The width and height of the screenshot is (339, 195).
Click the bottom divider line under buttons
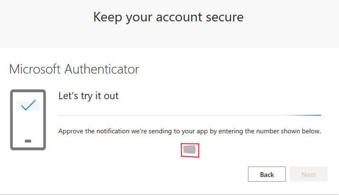(x=169, y=194)
